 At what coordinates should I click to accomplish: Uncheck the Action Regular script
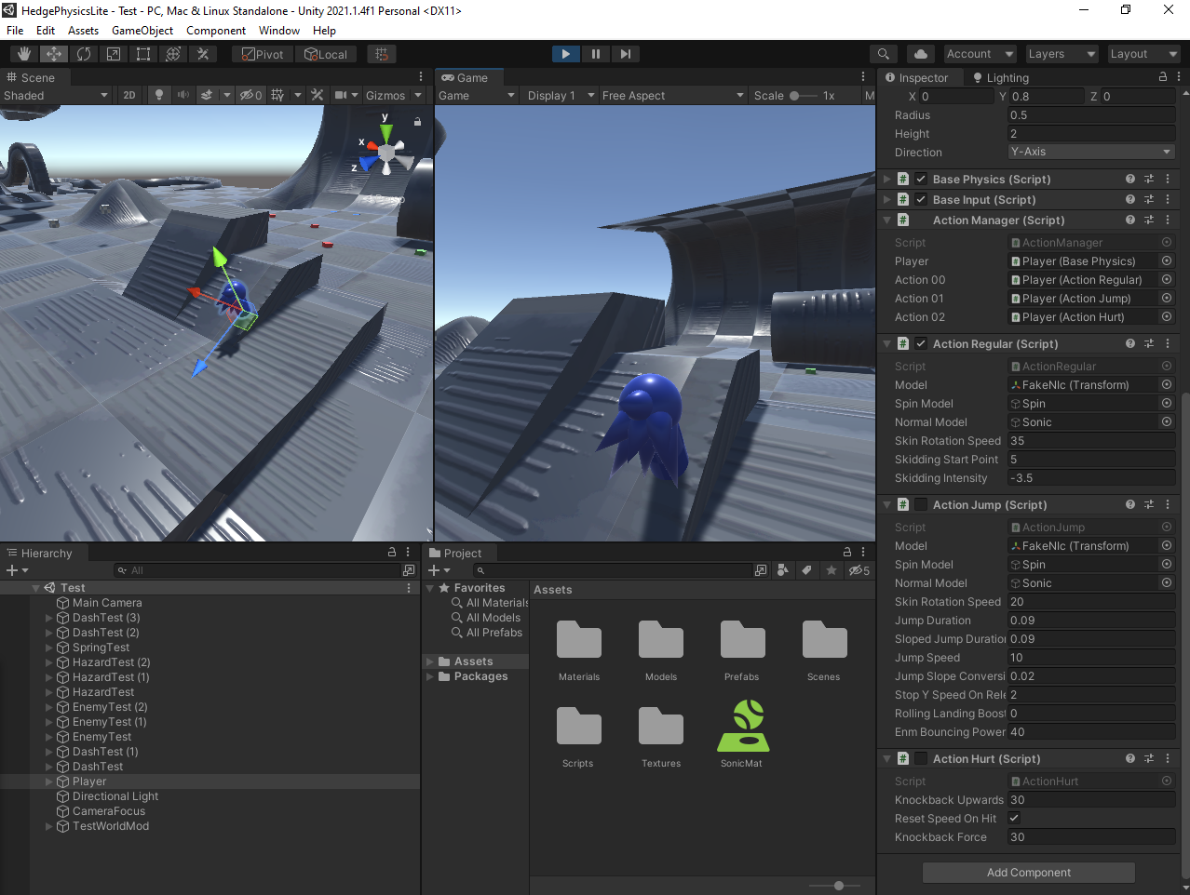(x=921, y=343)
